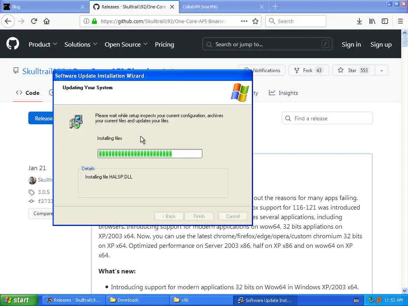
Task: Switch to x86 folder in taskbar
Action: [x=201, y=300]
